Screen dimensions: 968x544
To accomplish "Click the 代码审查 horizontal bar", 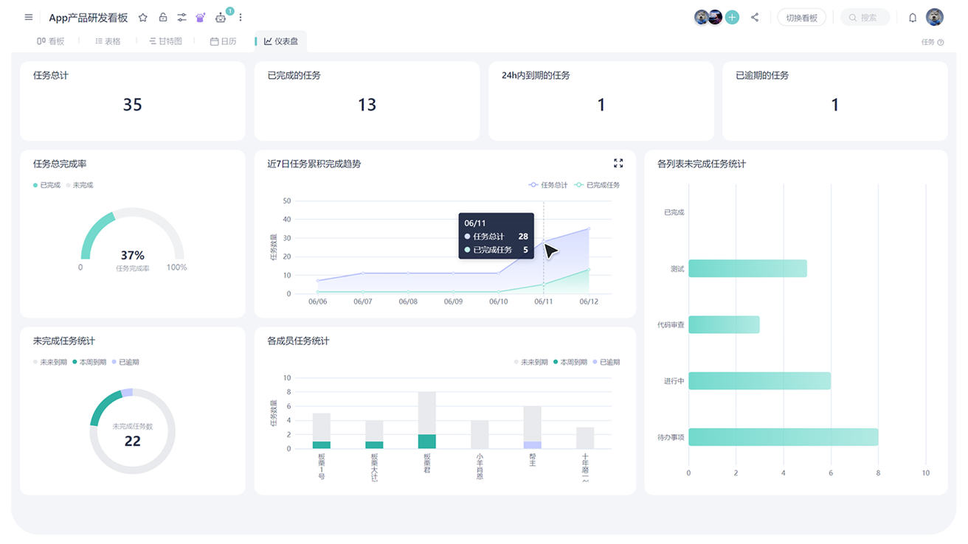I will [724, 324].
